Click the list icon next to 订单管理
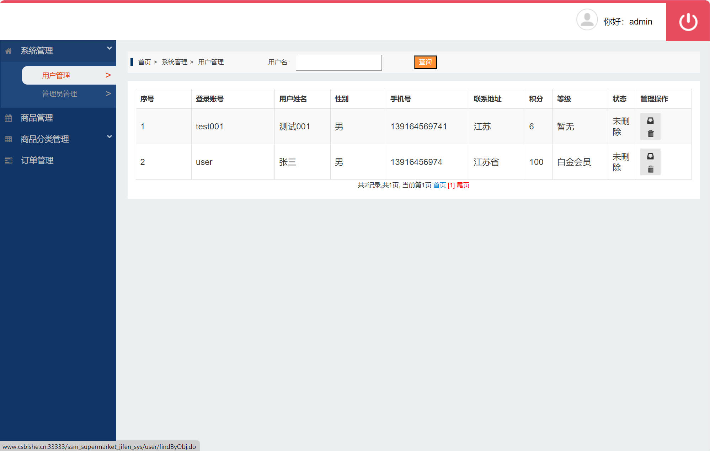Screen dimensions: 710x451 coord(9,161)
